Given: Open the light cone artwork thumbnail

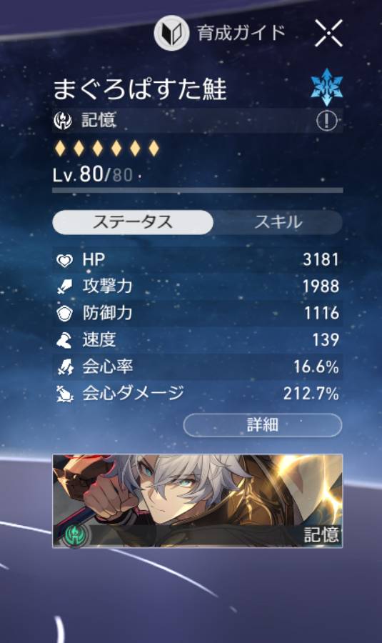Looking at the screenshot, I should tap(198, 501).
